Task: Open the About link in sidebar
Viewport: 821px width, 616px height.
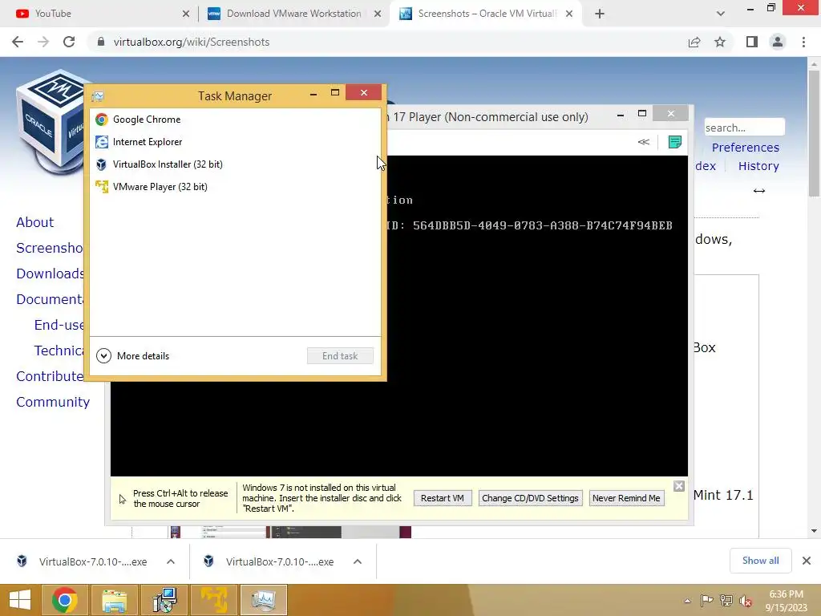Action: [x=34, y=222]
